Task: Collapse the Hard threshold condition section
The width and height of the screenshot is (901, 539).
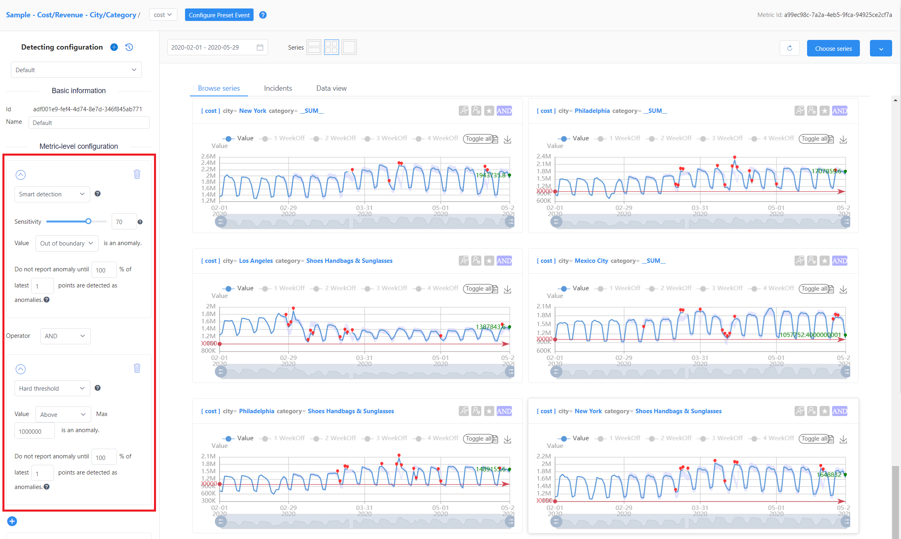Action: [21, 369]
